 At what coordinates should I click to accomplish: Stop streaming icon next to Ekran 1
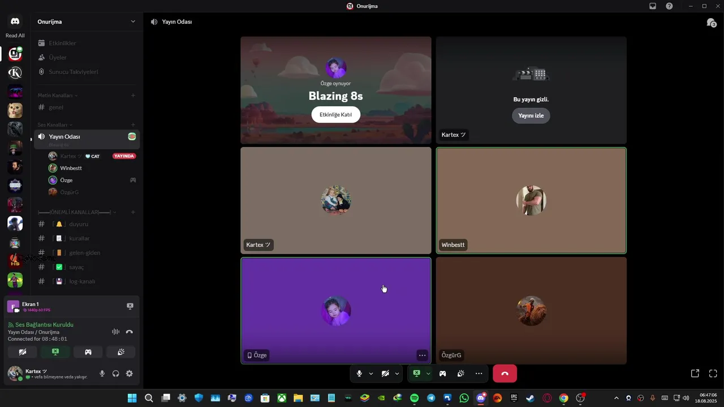(130, 306)
